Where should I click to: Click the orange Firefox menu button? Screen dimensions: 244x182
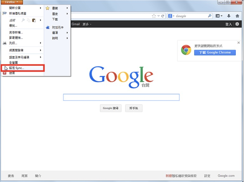[x=12, y=2]
